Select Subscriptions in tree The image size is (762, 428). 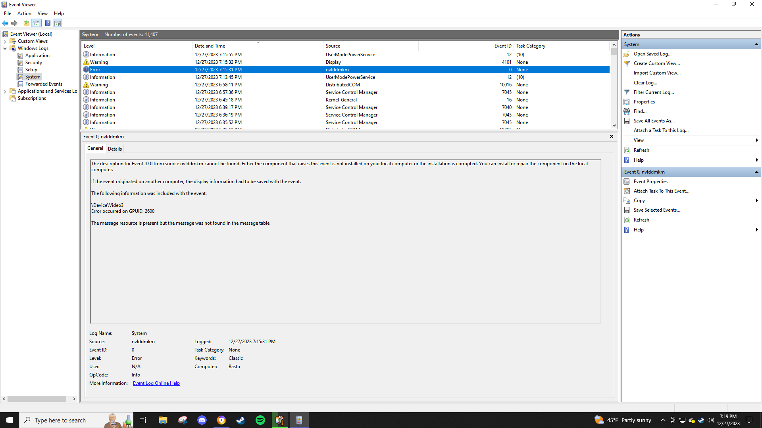pos(32,98)
